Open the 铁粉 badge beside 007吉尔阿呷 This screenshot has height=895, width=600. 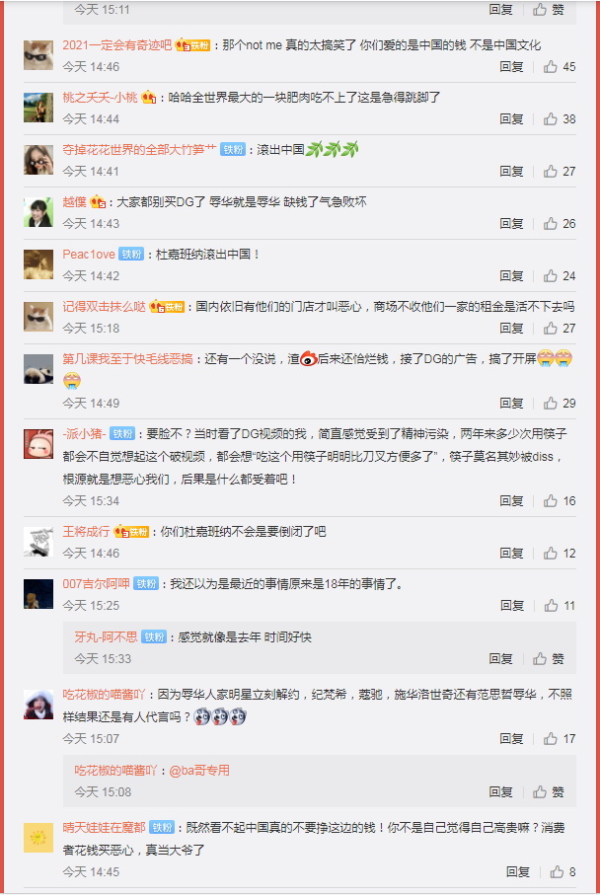(x=146, y=584)
